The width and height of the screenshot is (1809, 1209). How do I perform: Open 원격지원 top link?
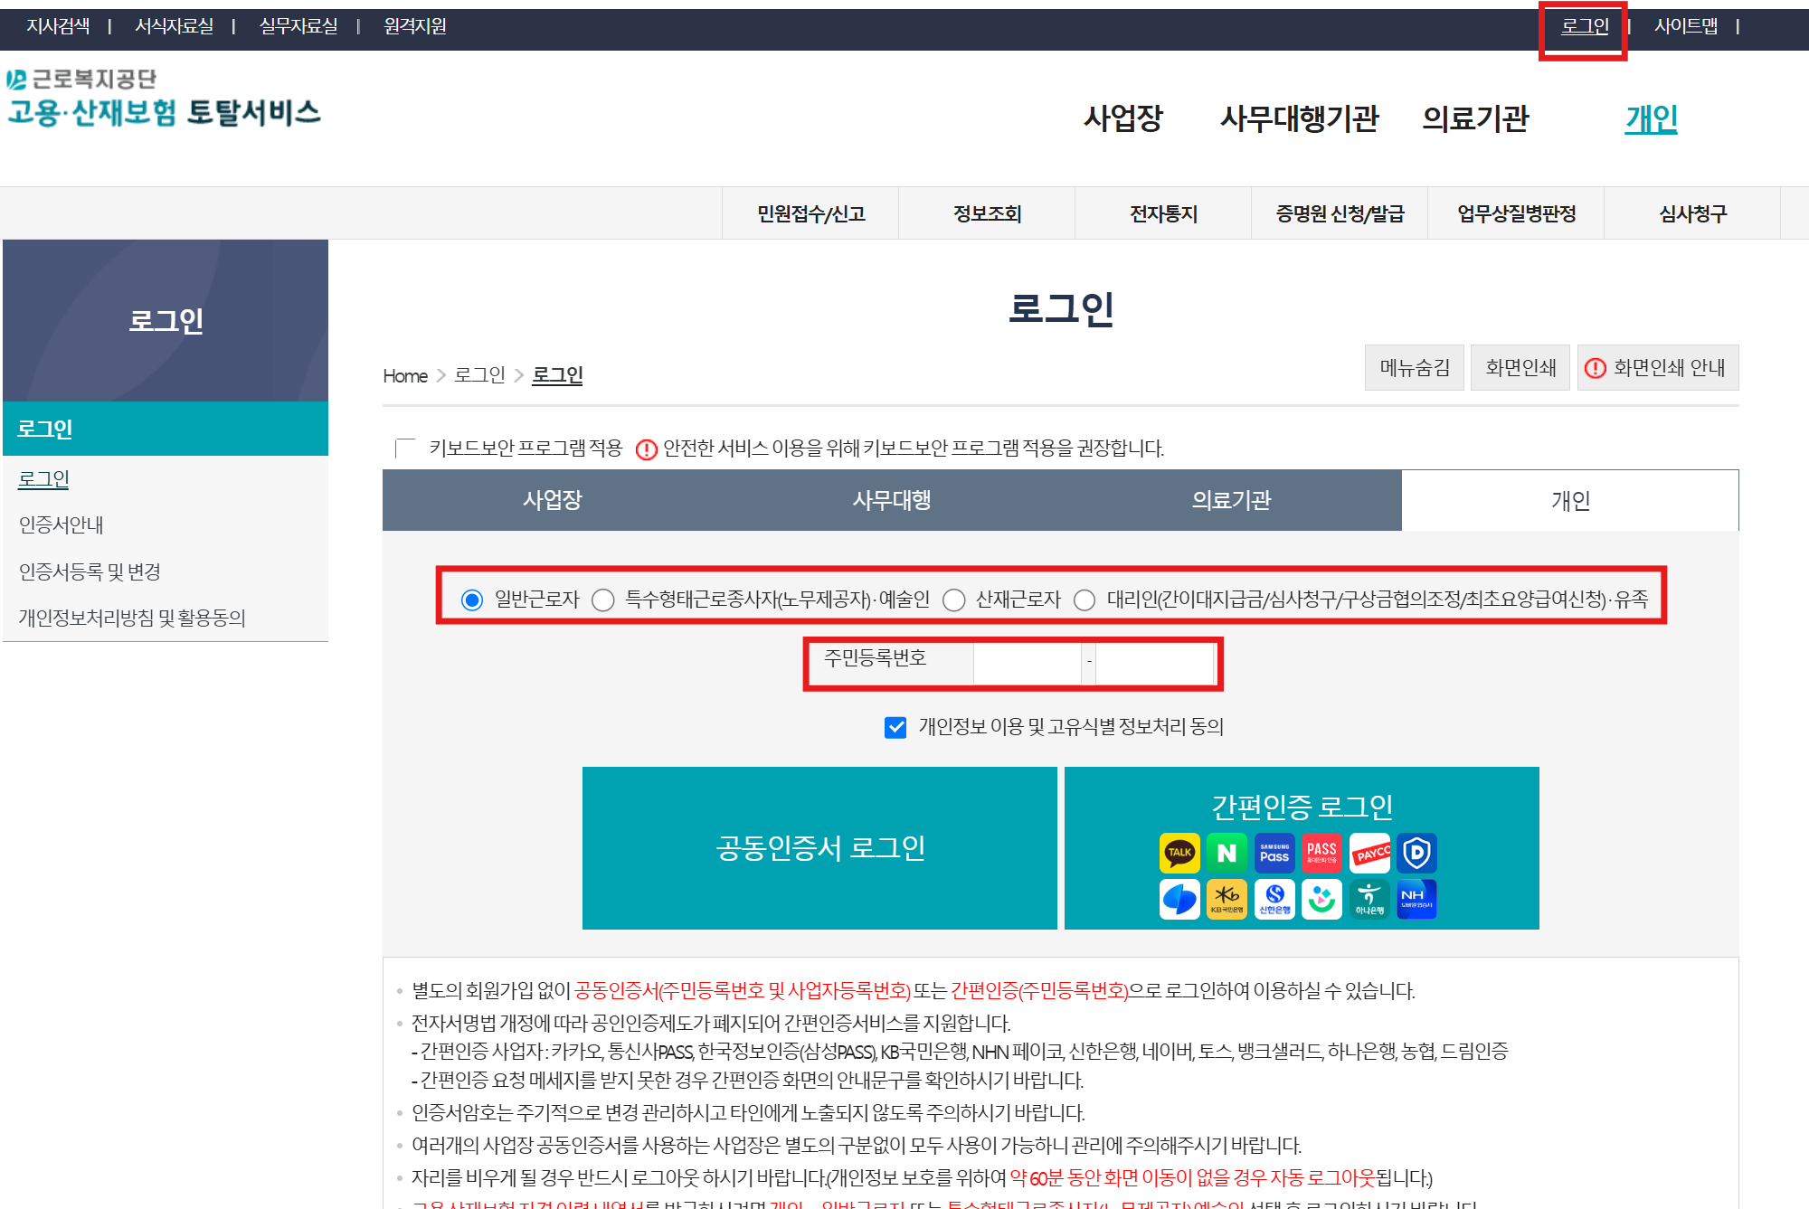tap(415, 26)
